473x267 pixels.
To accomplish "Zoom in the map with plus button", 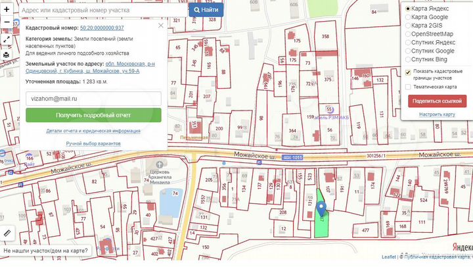I will coord(7,9).
